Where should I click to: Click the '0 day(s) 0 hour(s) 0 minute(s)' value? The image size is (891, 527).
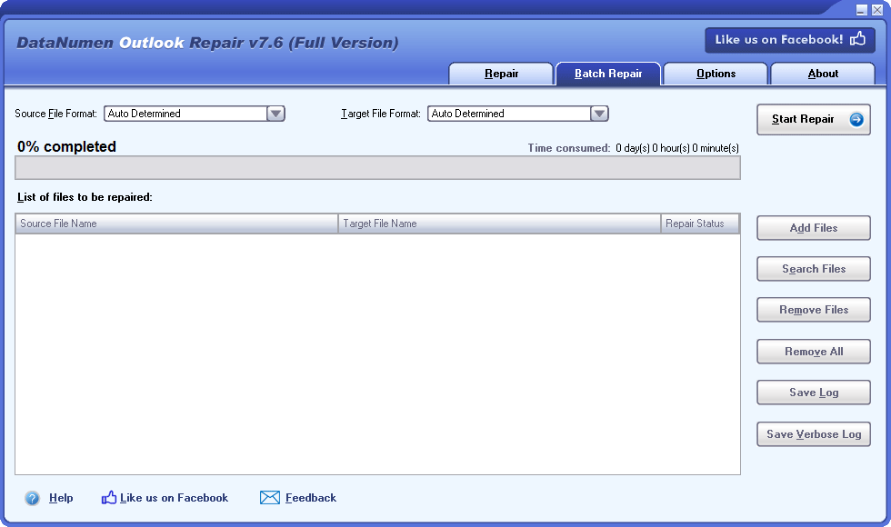click(677, 148)
